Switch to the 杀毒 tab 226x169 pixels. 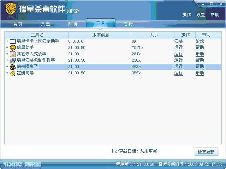coord(46,24)
